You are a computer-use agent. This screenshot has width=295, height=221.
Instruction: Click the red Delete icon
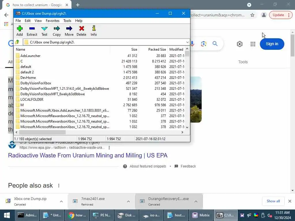[82, 31]
